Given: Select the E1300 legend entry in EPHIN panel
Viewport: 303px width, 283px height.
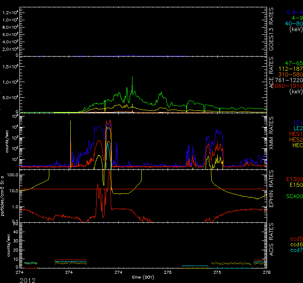Looking at the screenshot, I should click(x=294, y=179).
